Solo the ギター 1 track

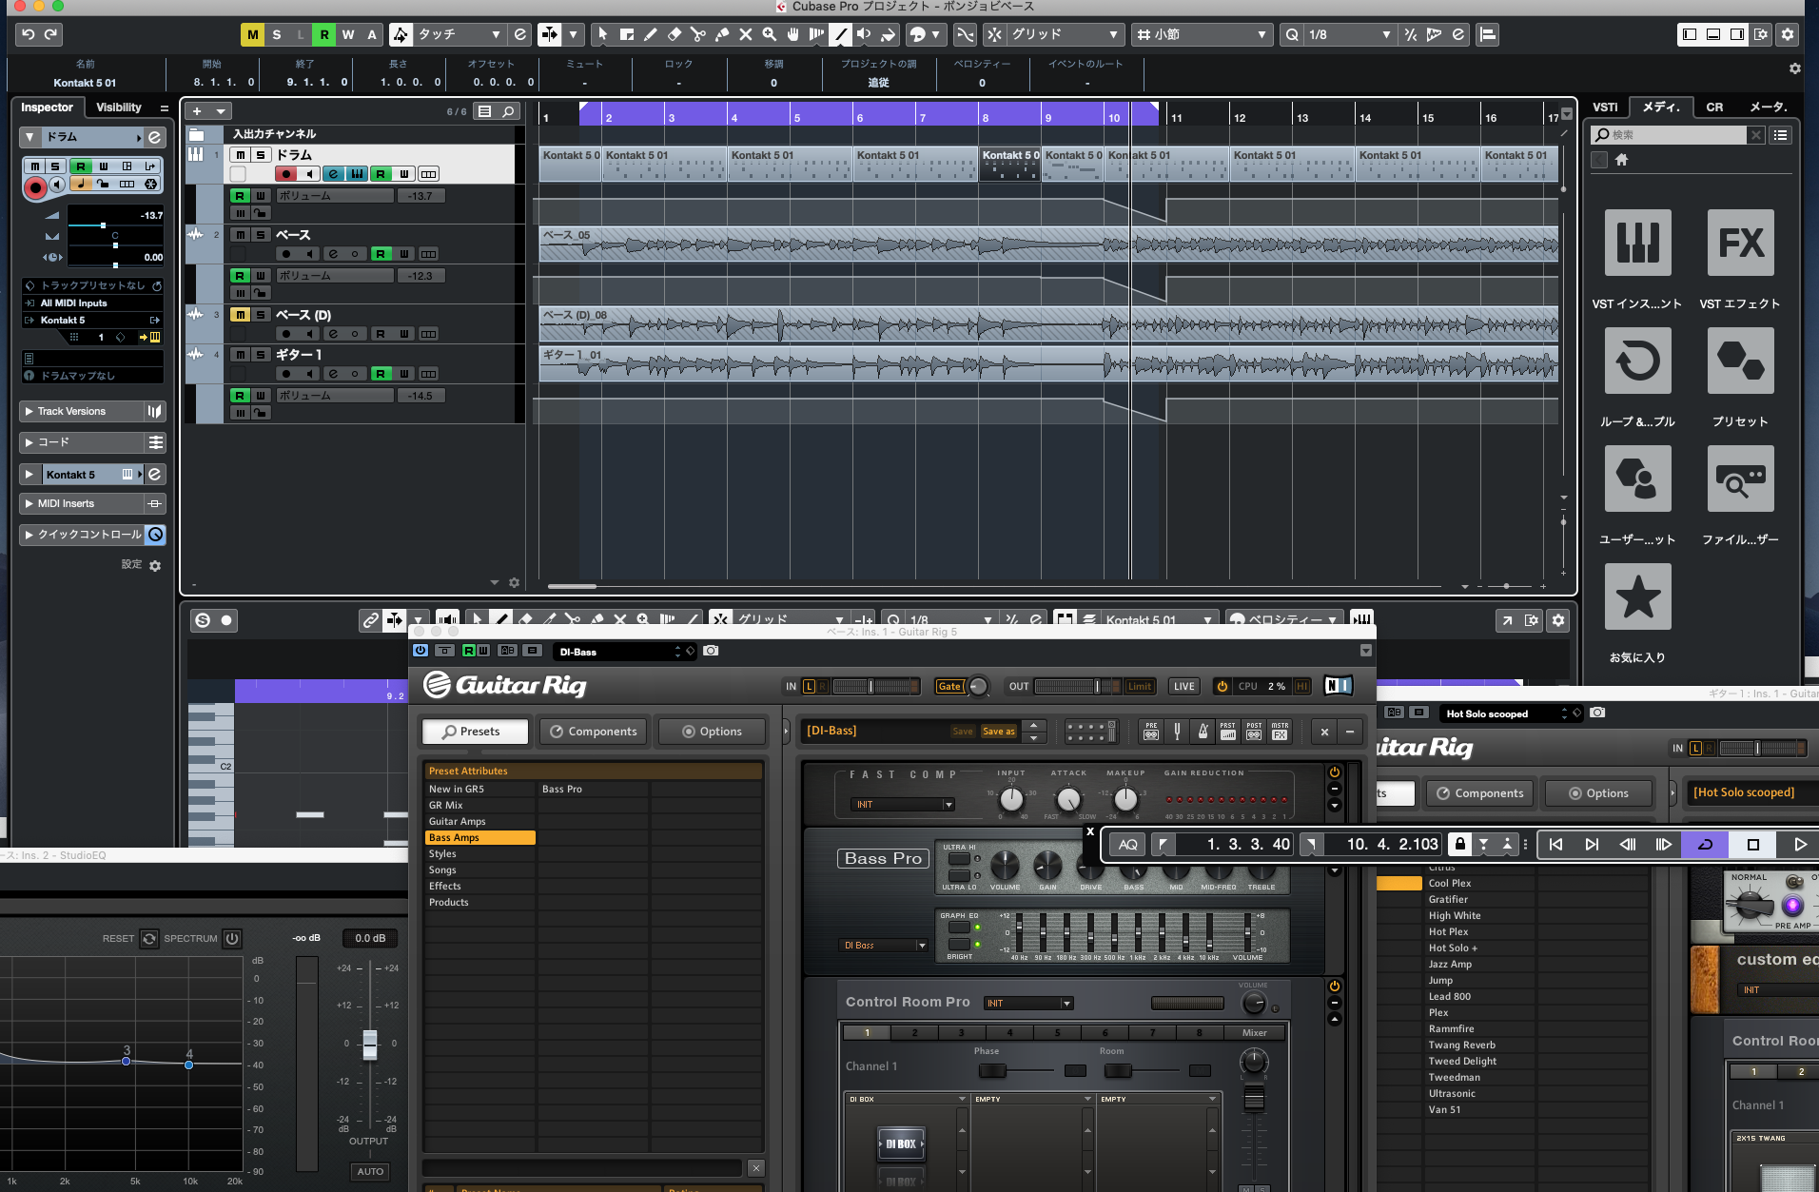tap(261, 355)
